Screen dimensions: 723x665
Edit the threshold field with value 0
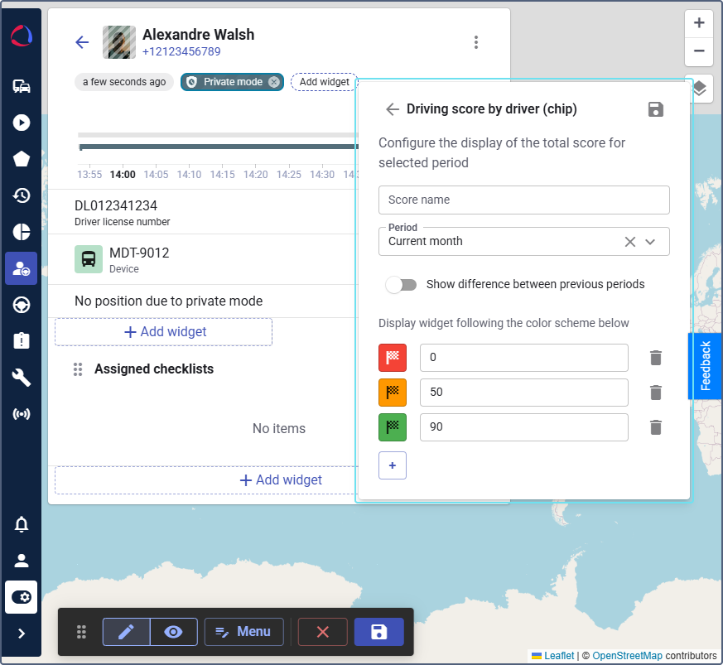(x=523, y=358)
